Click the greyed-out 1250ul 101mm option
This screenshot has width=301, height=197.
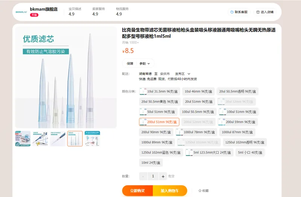(x=199, y=142)
